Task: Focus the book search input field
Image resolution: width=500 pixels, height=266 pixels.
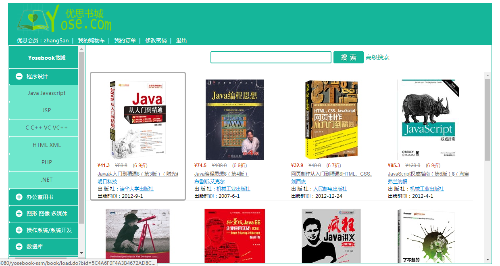Action: (x=271, y=57)
